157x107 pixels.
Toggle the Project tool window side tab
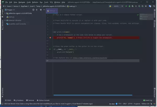[3, 13]
